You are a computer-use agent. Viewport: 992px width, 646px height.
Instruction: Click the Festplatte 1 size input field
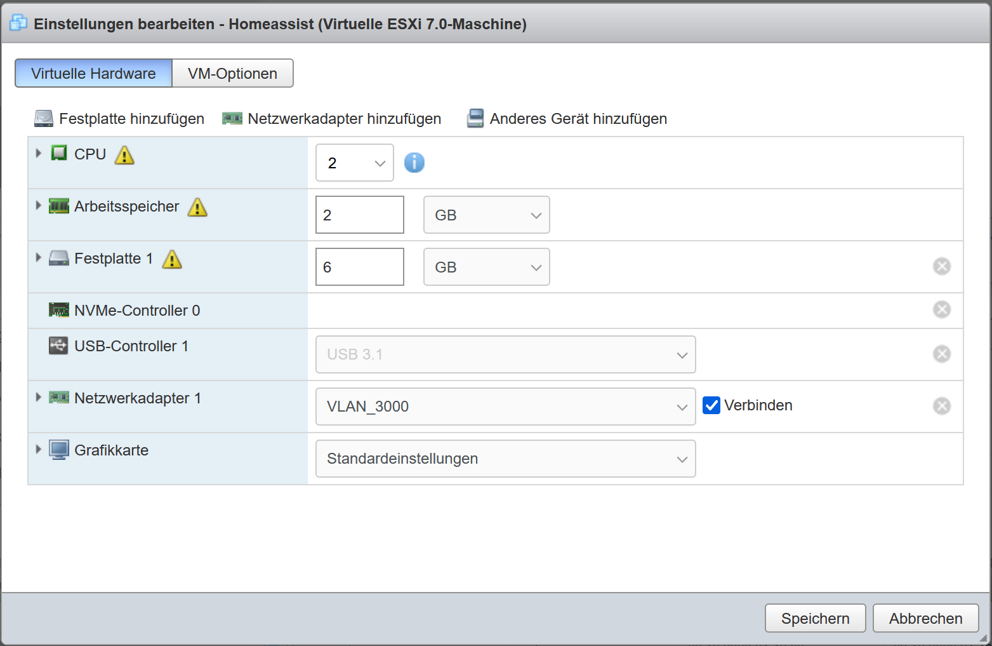pyautogui.click(x=359, y=267)
